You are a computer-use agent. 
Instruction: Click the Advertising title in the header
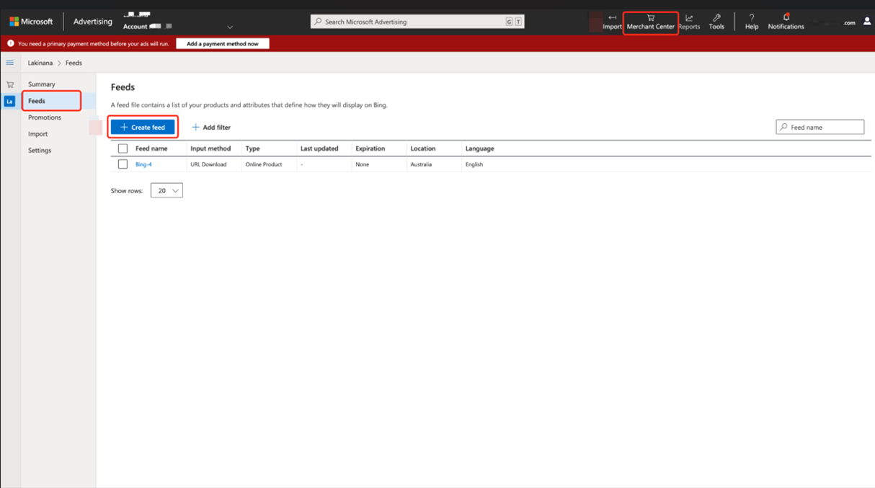point(93,22)
